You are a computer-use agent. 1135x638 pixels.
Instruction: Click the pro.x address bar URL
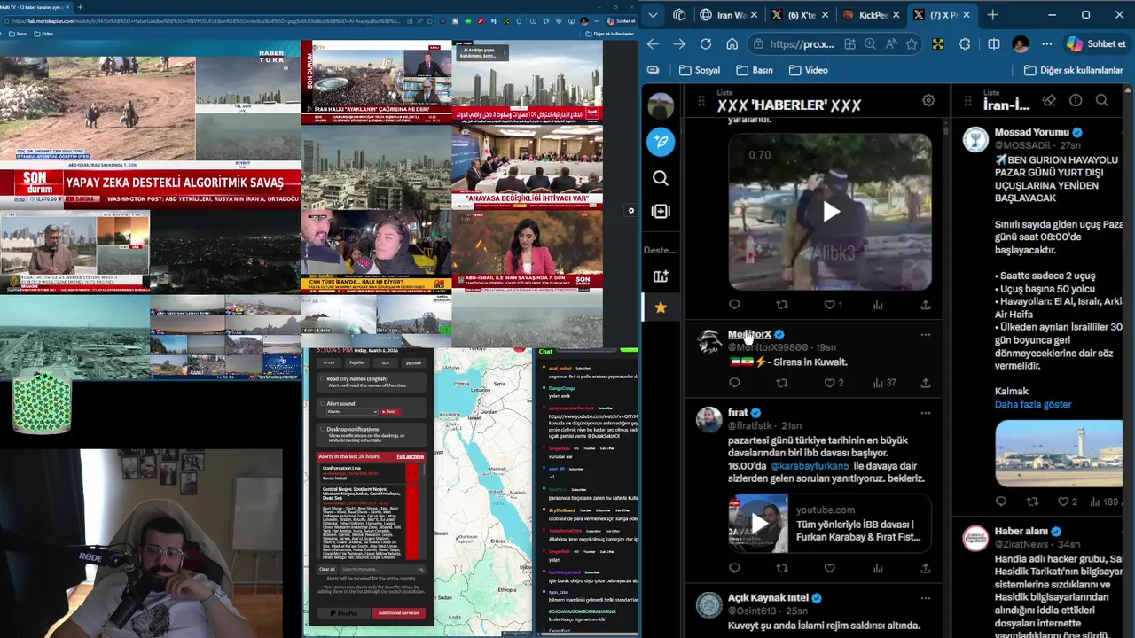tap(802, 43)
